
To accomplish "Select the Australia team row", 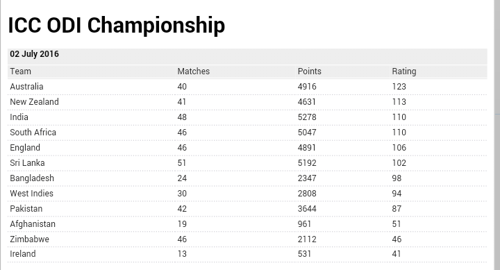I will click(247, 87).
